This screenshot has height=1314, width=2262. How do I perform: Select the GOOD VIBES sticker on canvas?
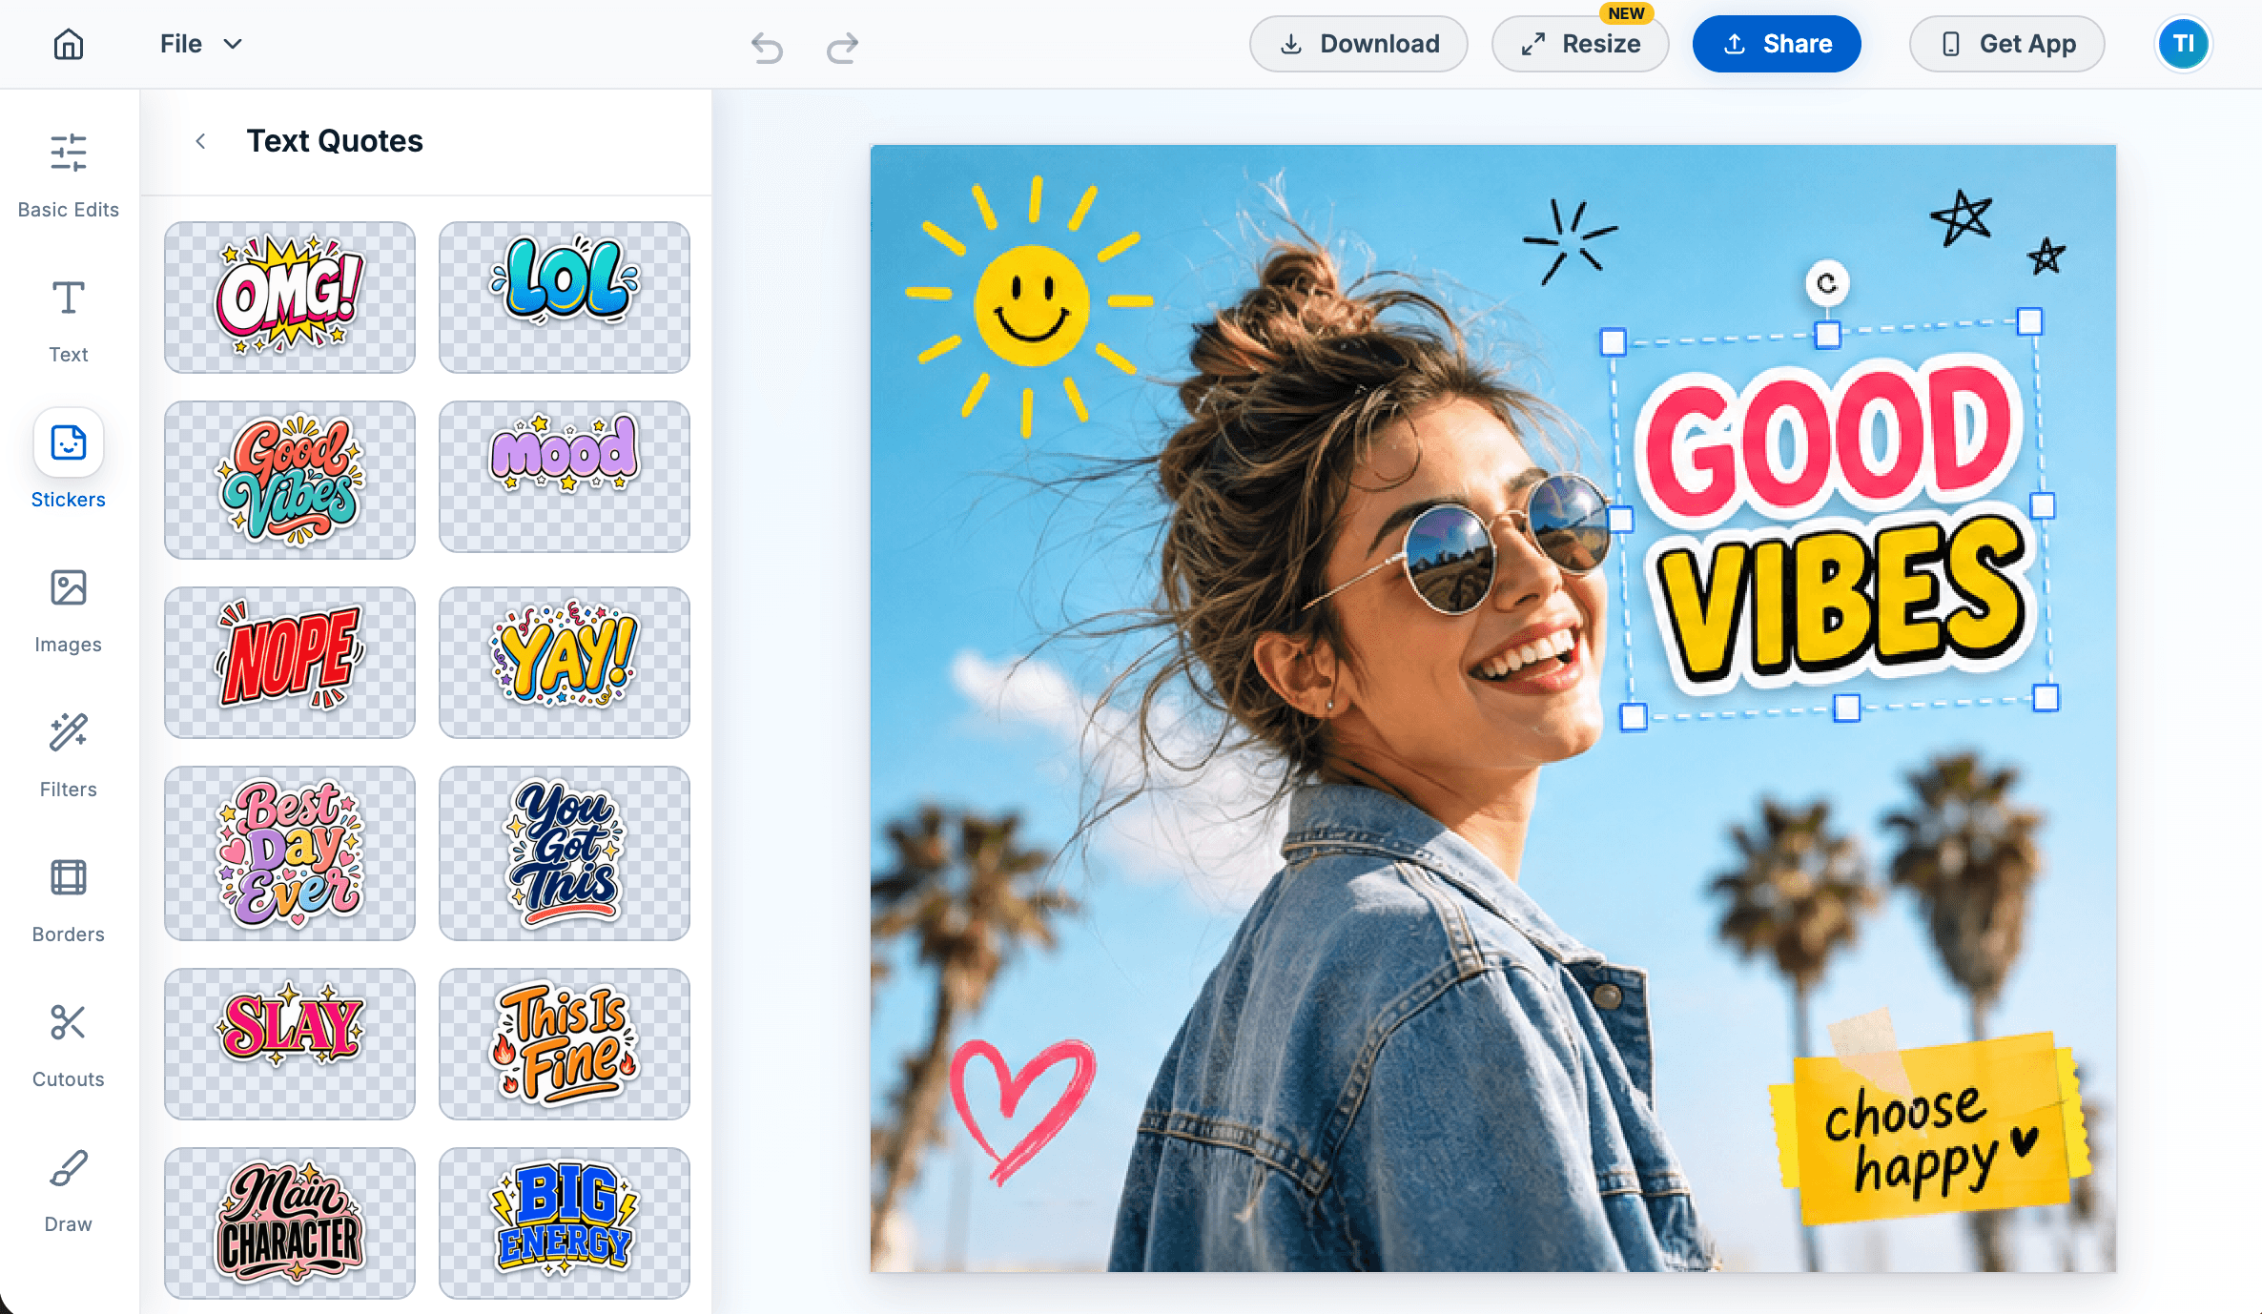pyautogui.click(x=1831, y=520)
